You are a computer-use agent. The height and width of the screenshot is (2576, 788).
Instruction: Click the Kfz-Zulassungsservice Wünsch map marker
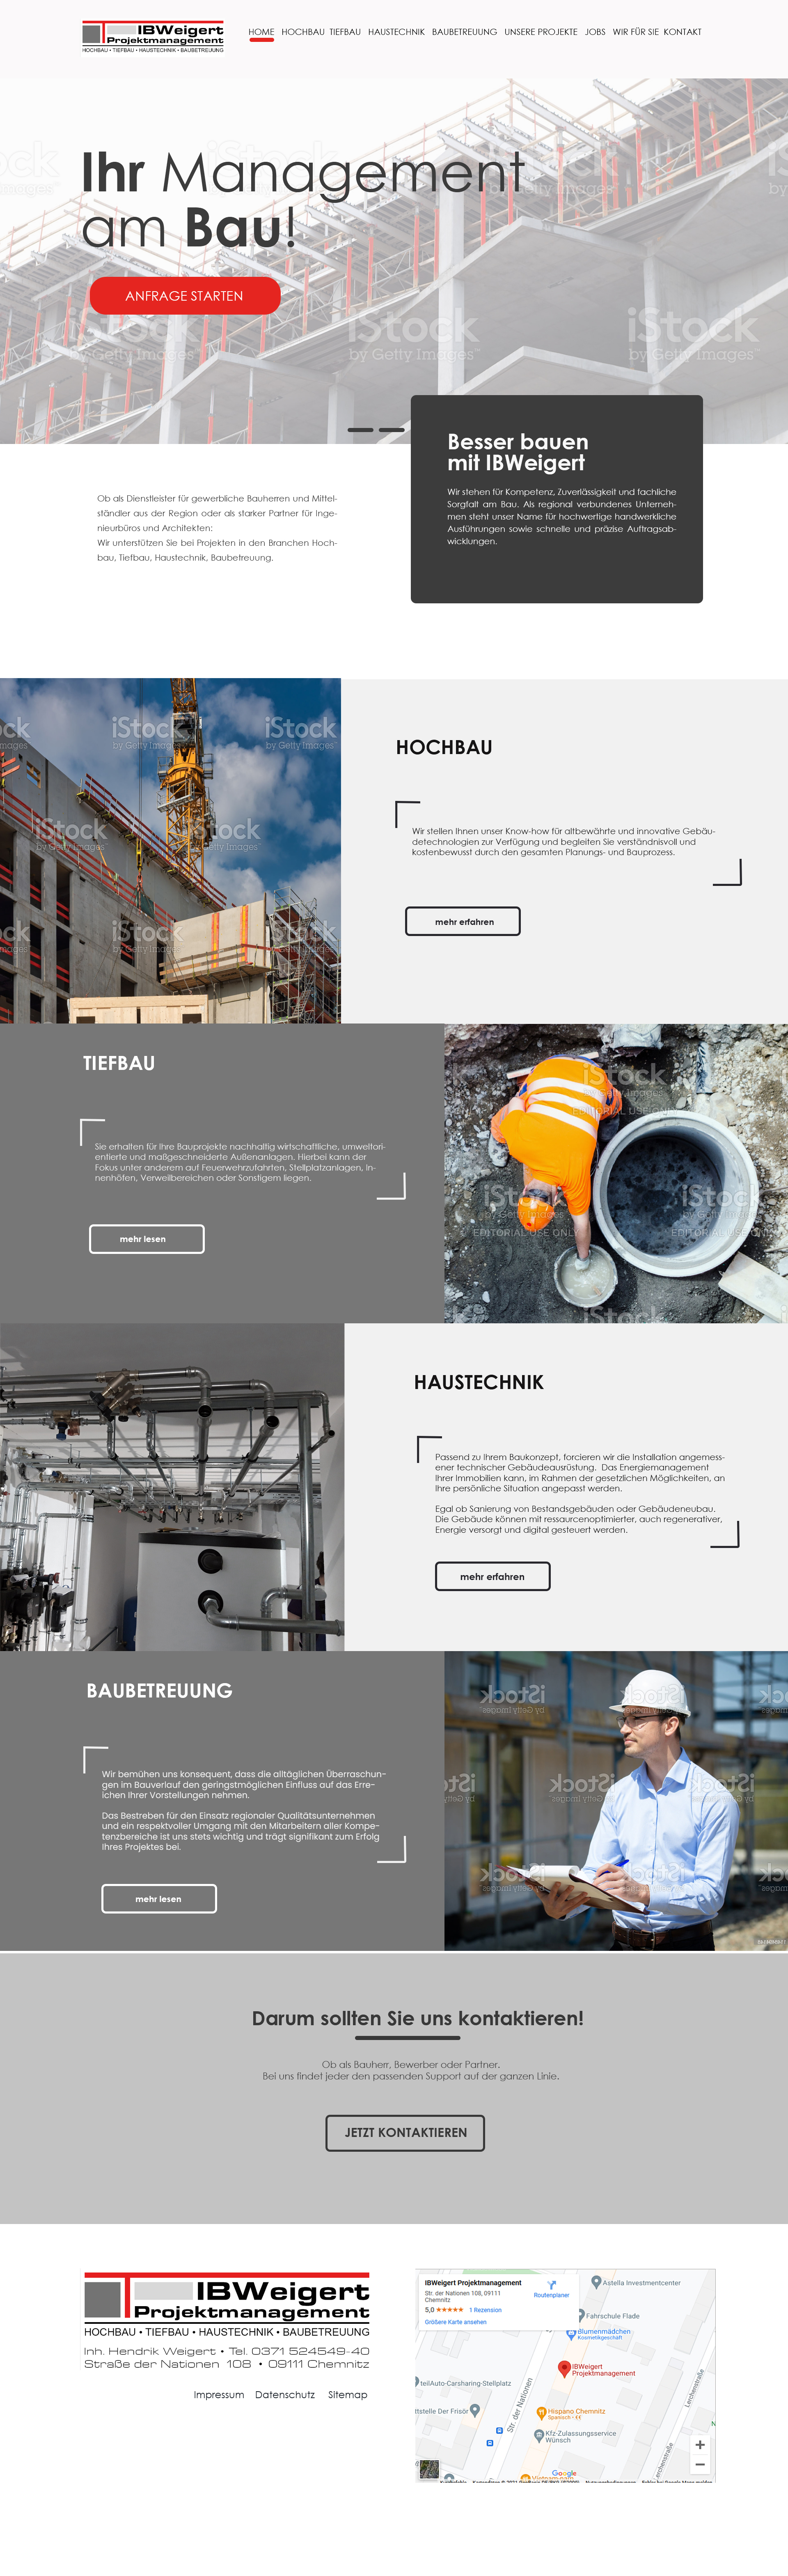539,2436
